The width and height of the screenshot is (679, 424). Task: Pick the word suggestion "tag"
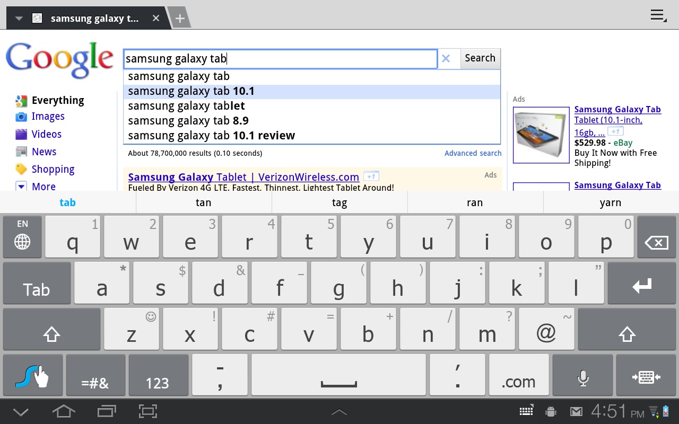(x=339, y=202)
